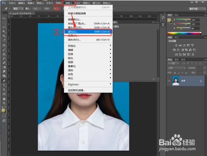The width and height of the screenshot is (207, 156).
Task: Select the Clone Stamp tool
Action: 4,54
